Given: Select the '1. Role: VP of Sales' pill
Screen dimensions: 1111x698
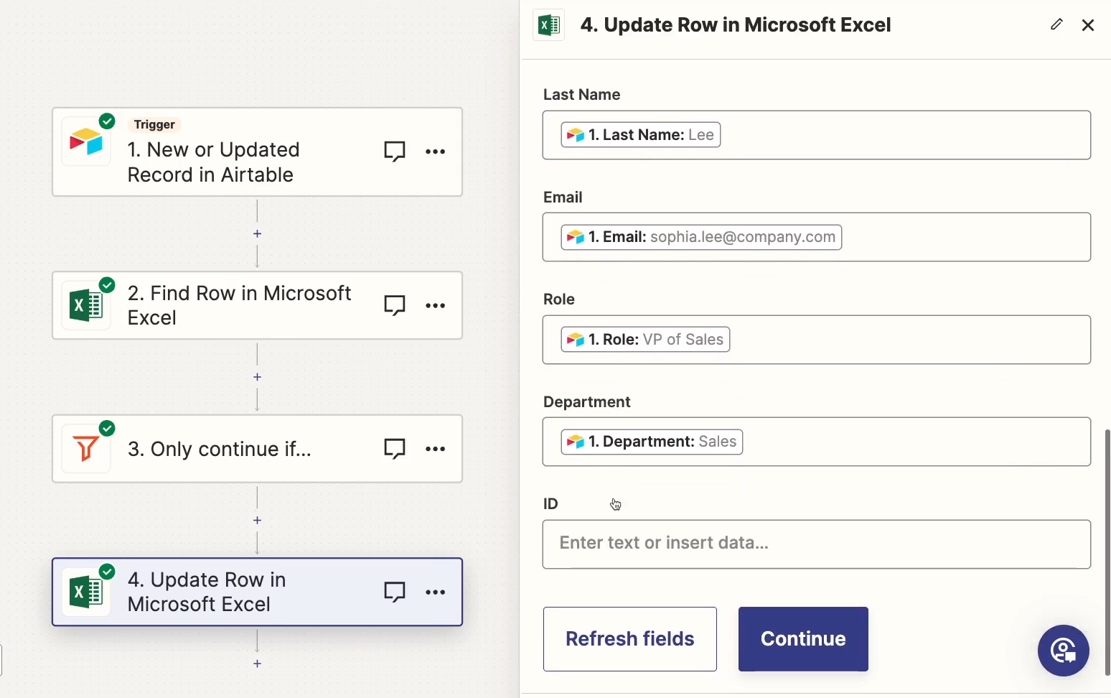Looking at the screenshot, I should click(x=645, y=340).
